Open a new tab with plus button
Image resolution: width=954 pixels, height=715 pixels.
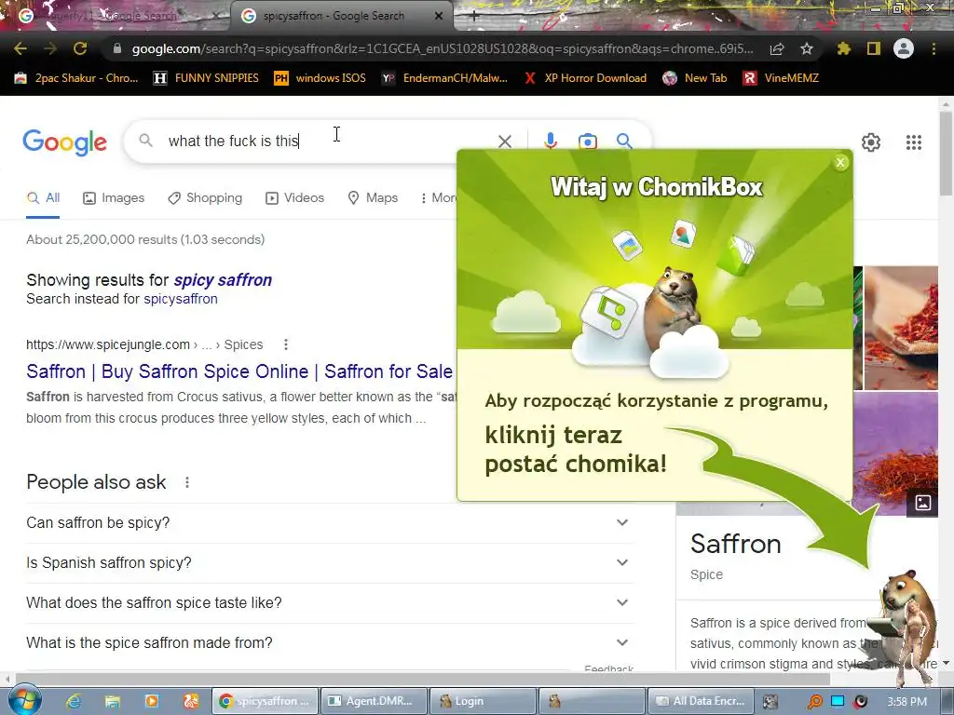tap(474, 17)
